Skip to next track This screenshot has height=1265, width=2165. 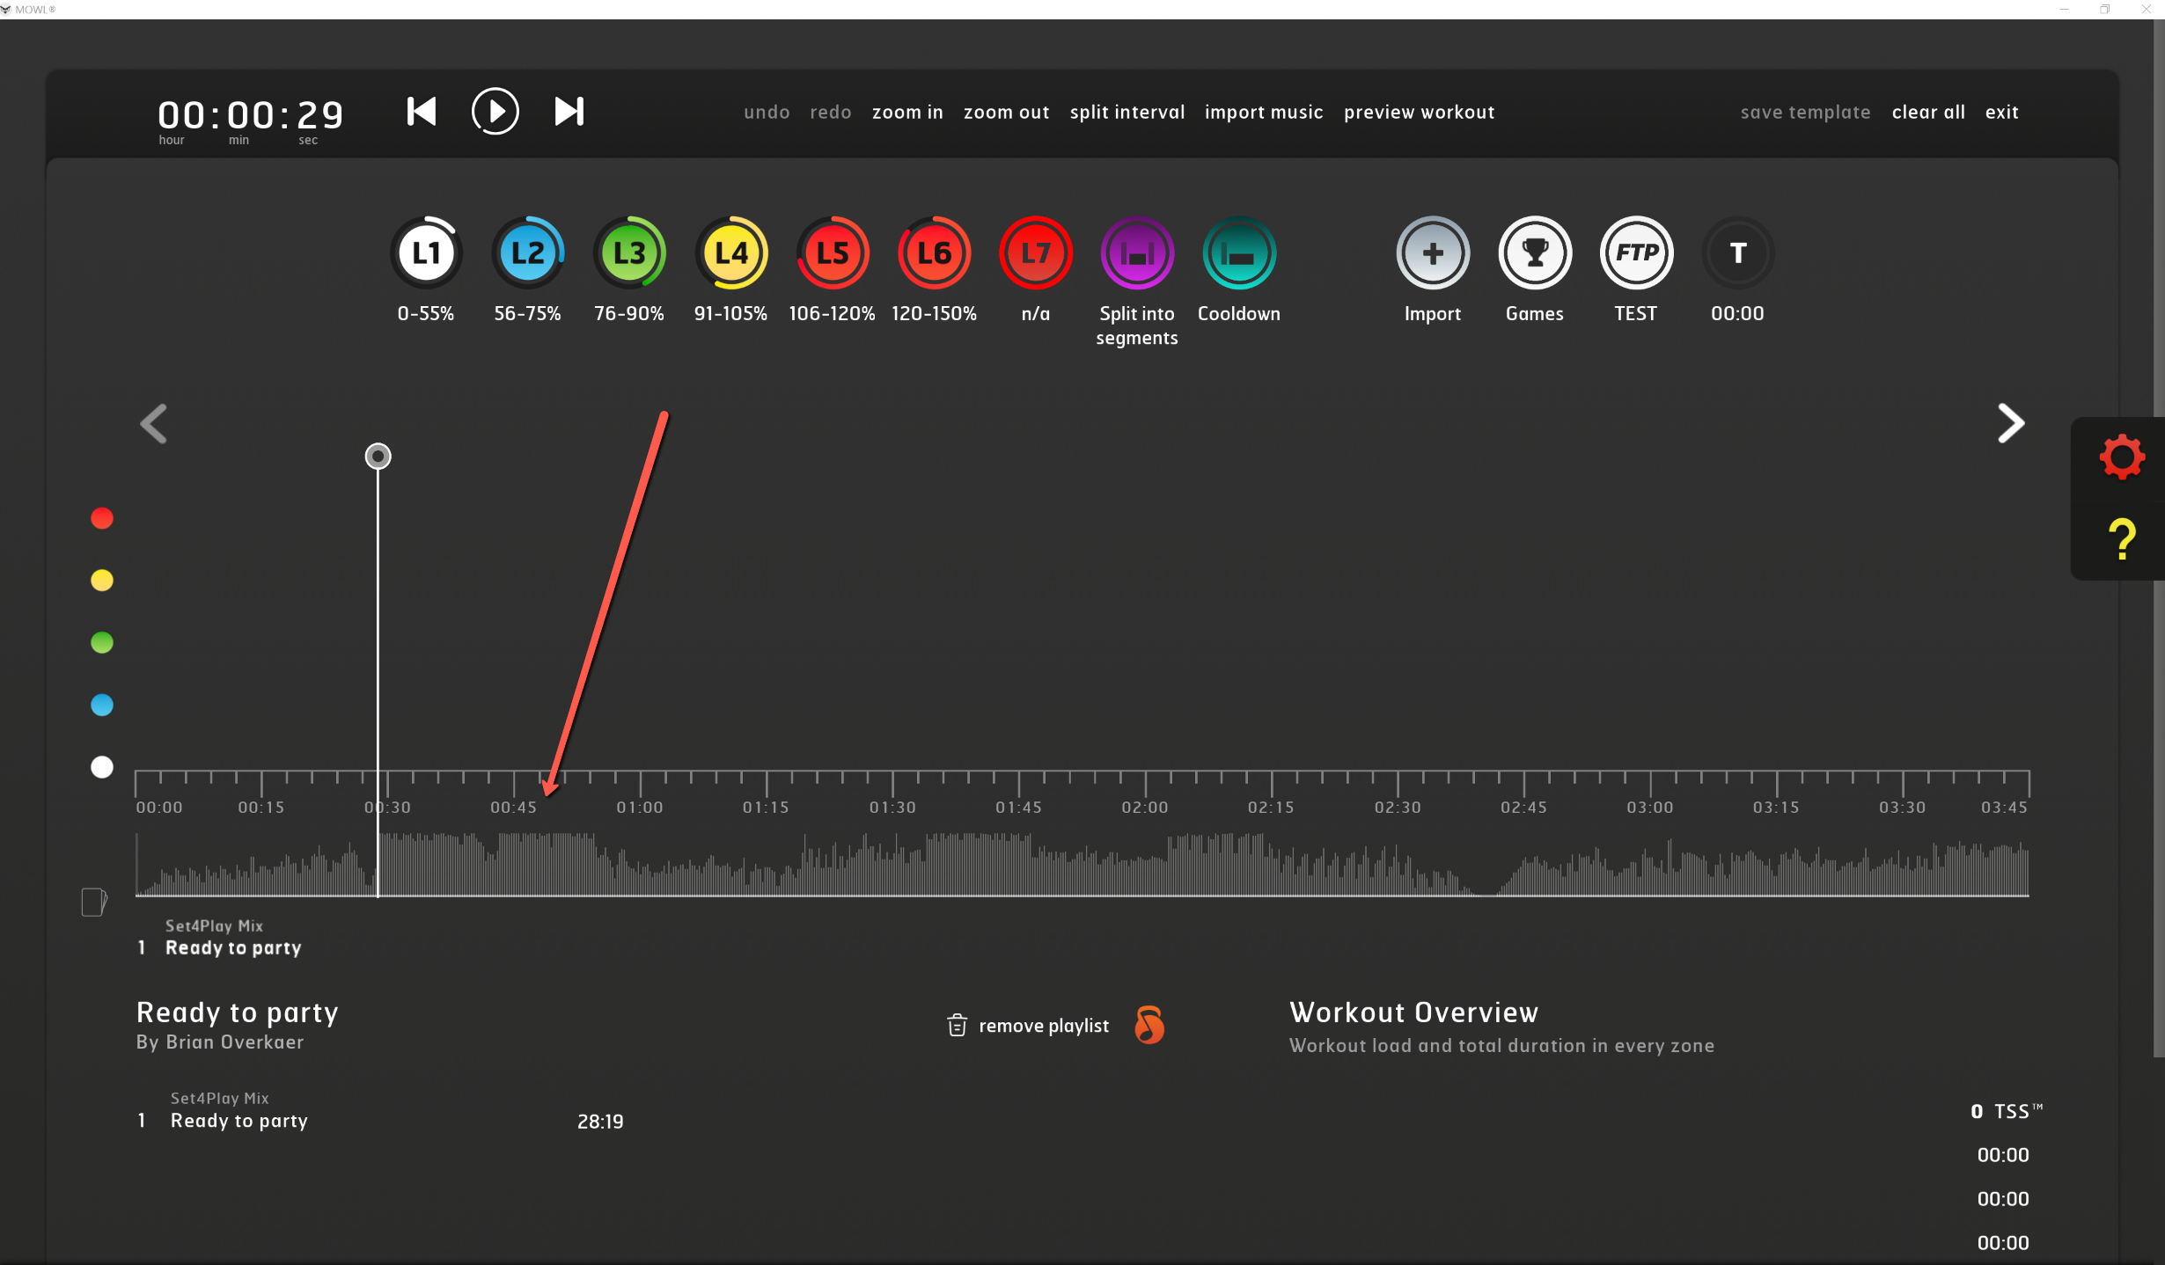[x=569, y=112]
